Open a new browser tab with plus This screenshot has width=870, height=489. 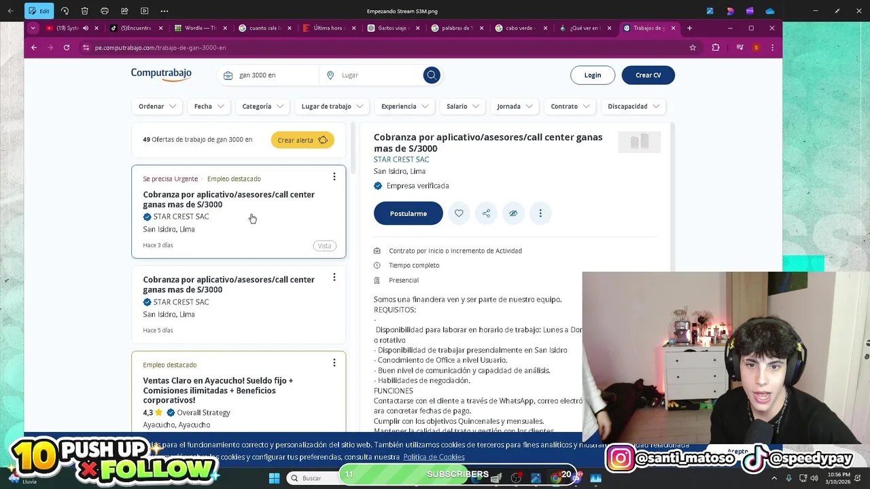689,28
